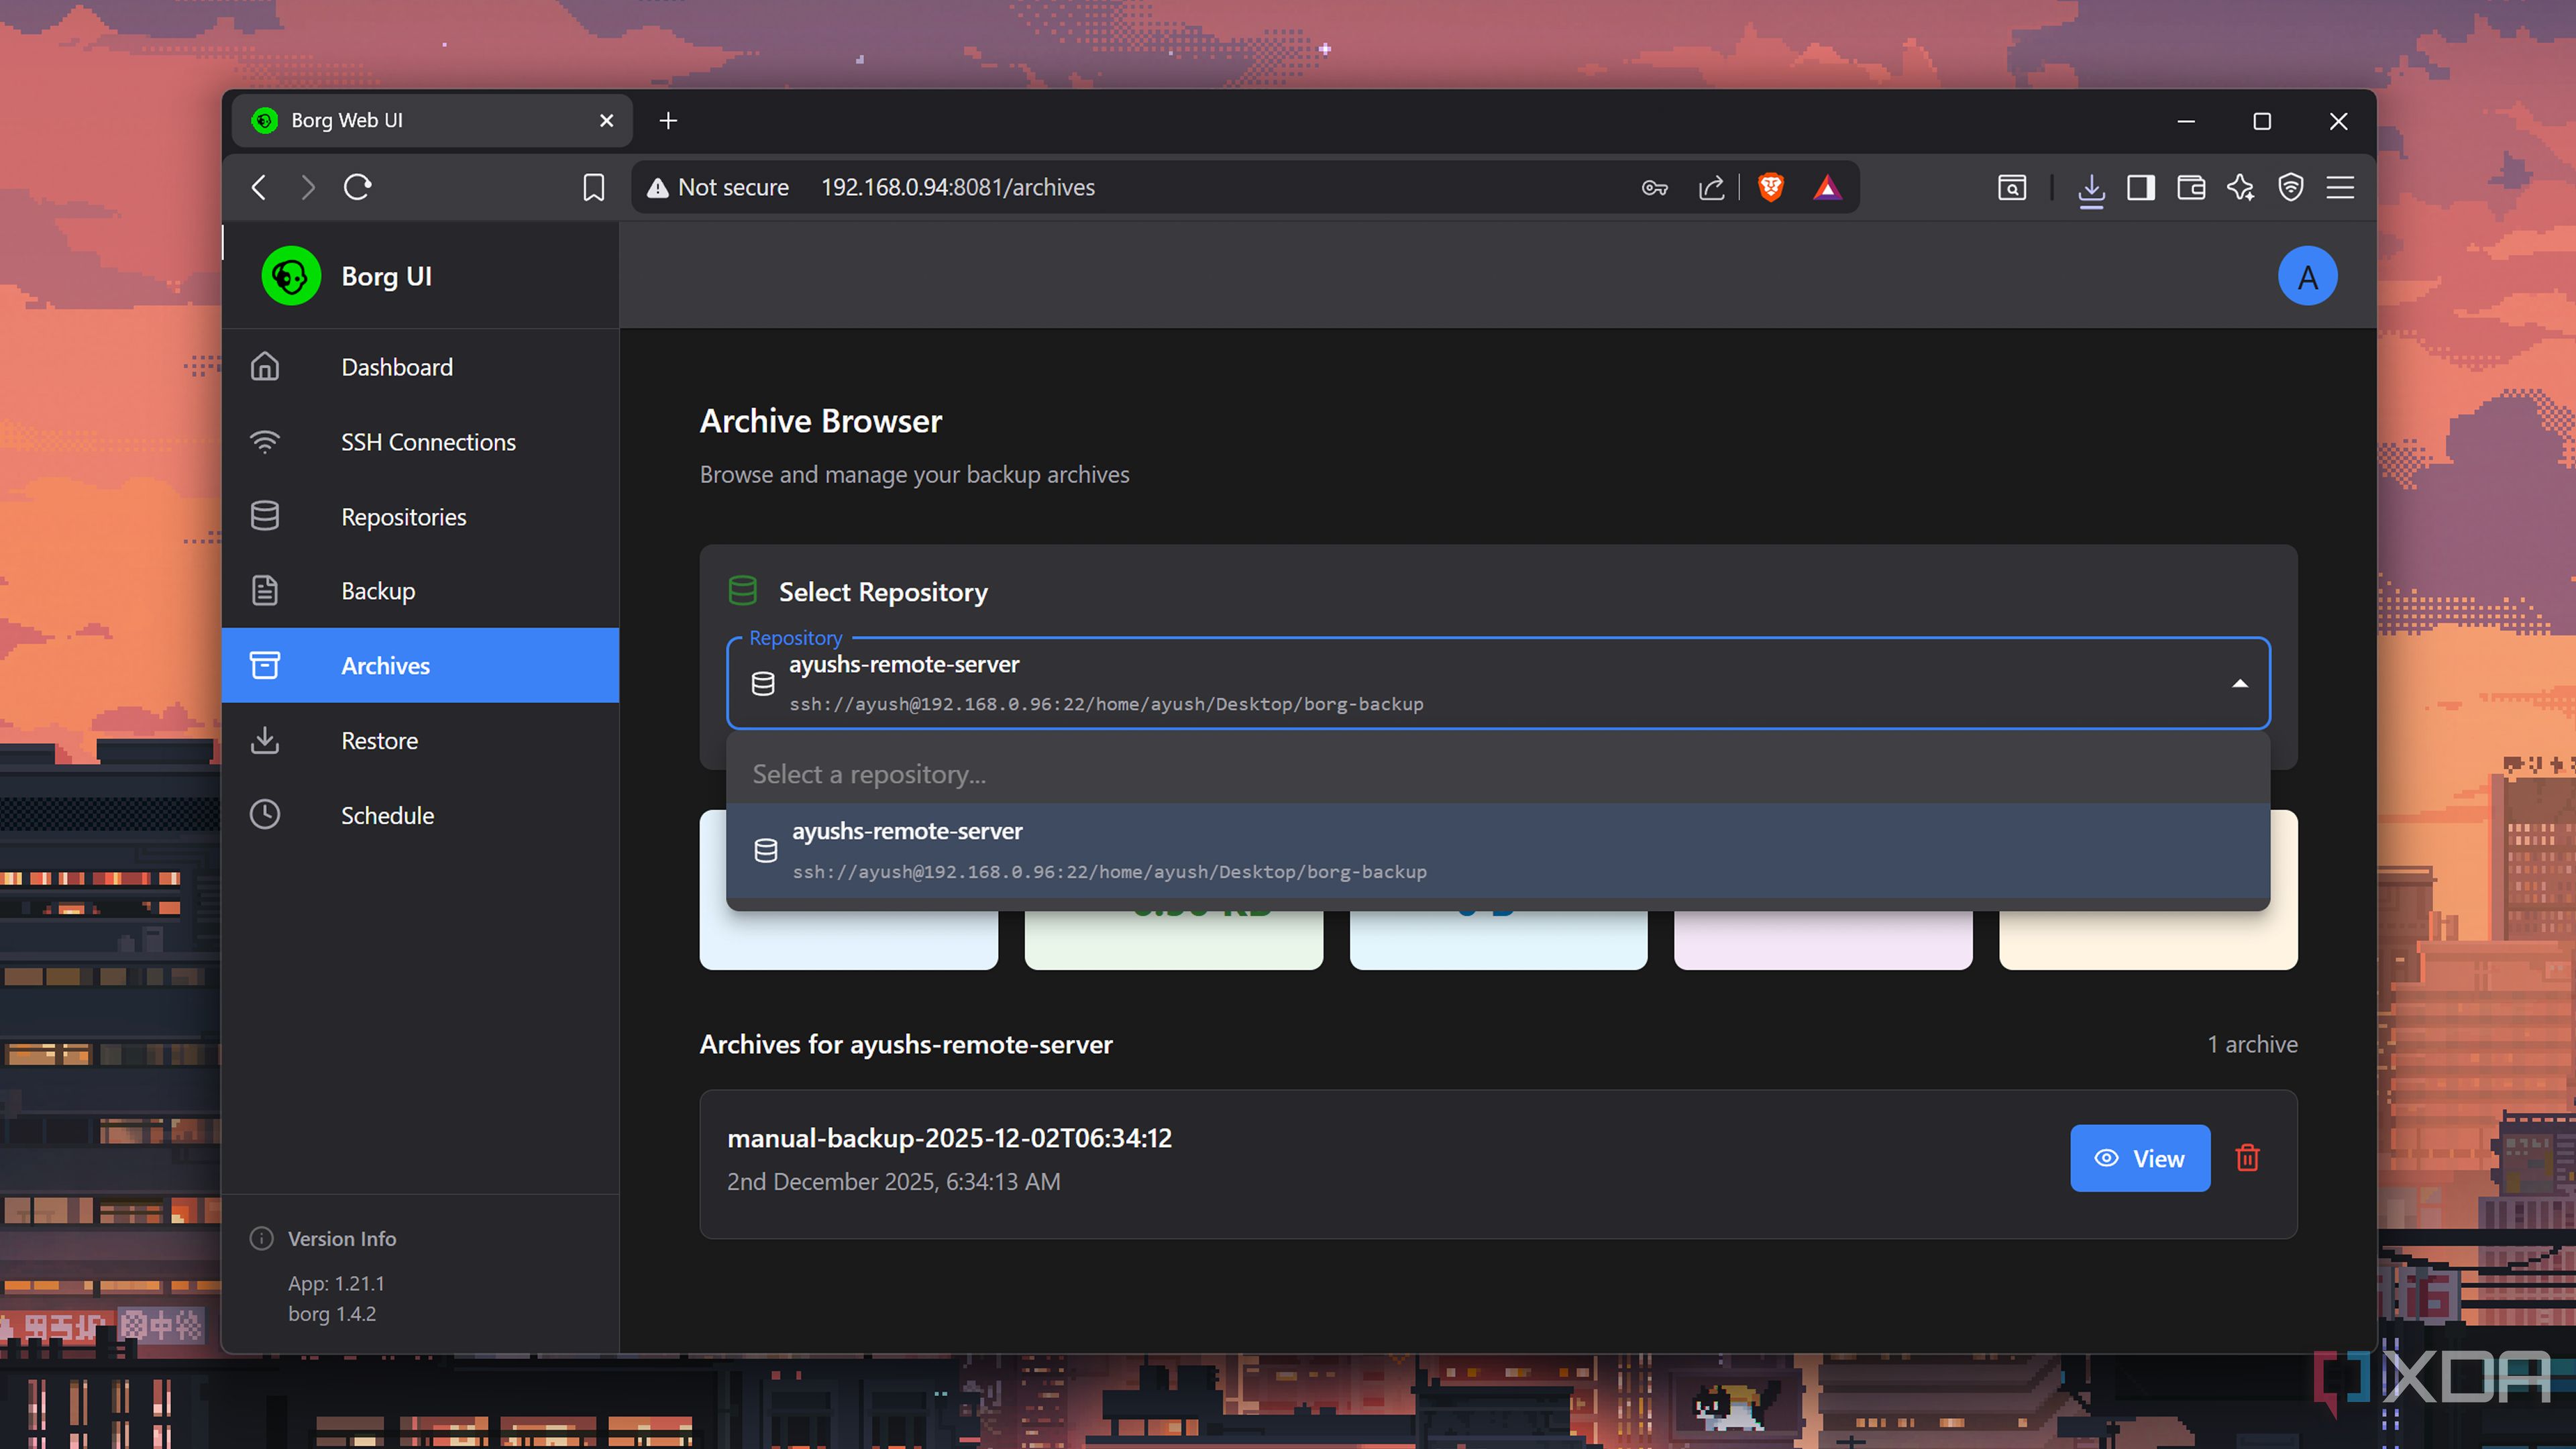Click the share page icon

tap(1711, 187)
